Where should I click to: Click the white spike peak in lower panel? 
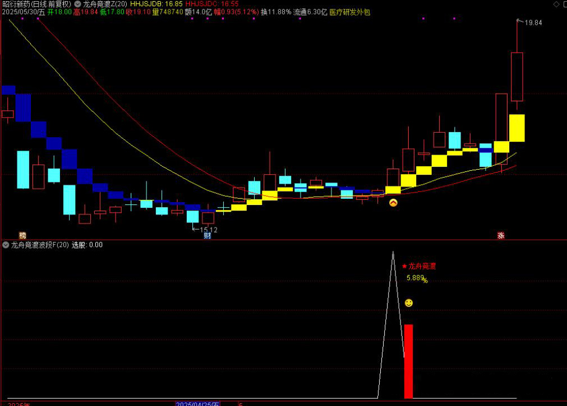[x=393, y=253]
